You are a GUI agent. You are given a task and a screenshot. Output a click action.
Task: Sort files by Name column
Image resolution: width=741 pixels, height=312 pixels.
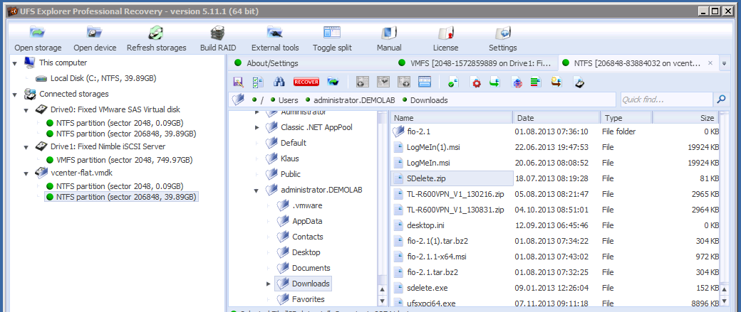[451, 118]
